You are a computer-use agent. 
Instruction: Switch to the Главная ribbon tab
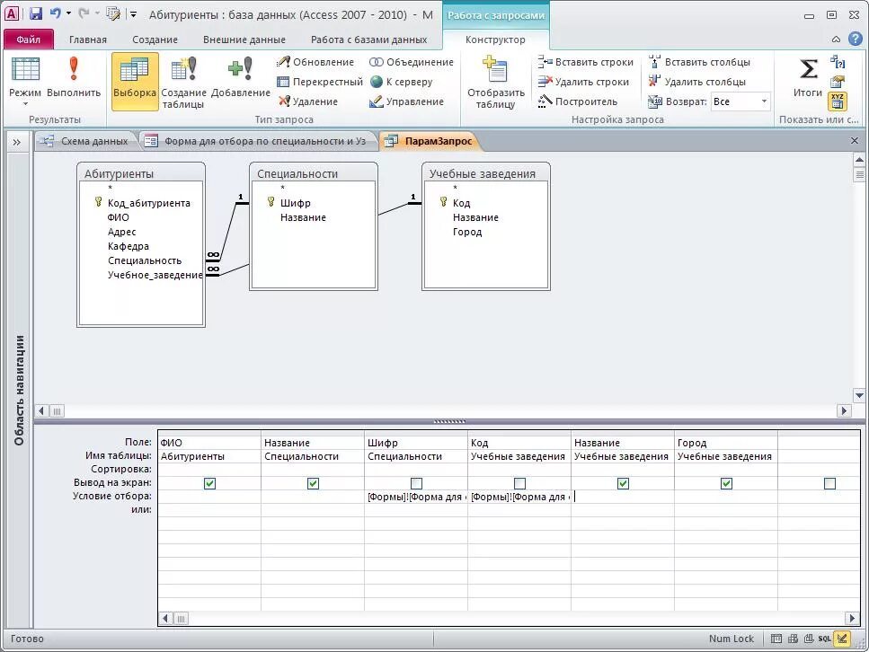(87, 40)
